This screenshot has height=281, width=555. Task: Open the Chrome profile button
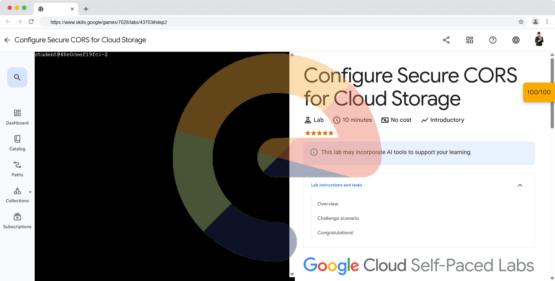pos(535,22)
